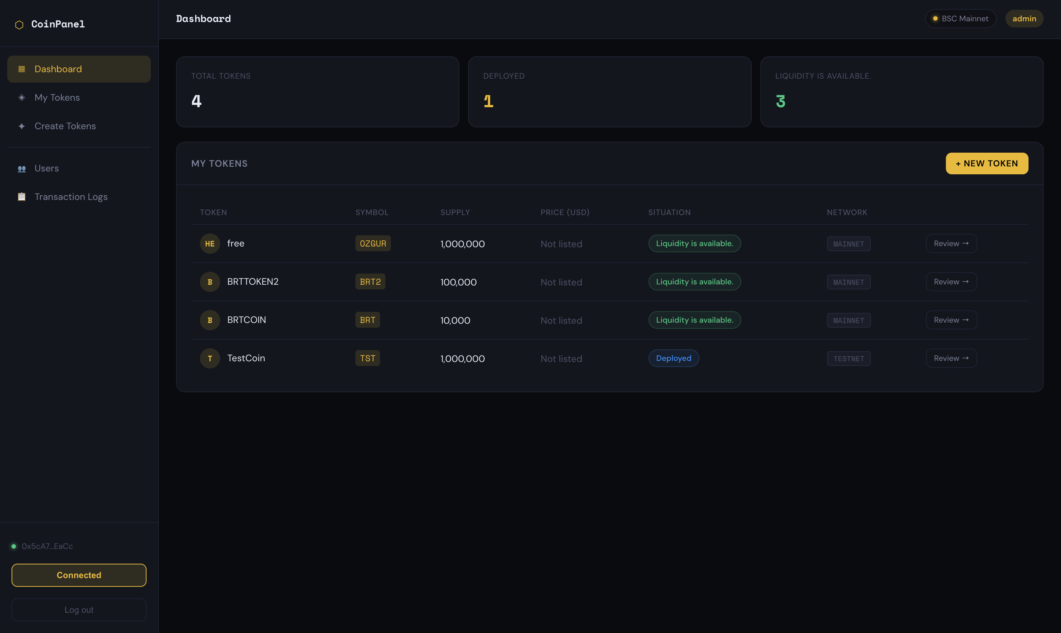Click the T avatar for TestCoin
Viewport: 1061px width, 633px height.
coord(210,358)
